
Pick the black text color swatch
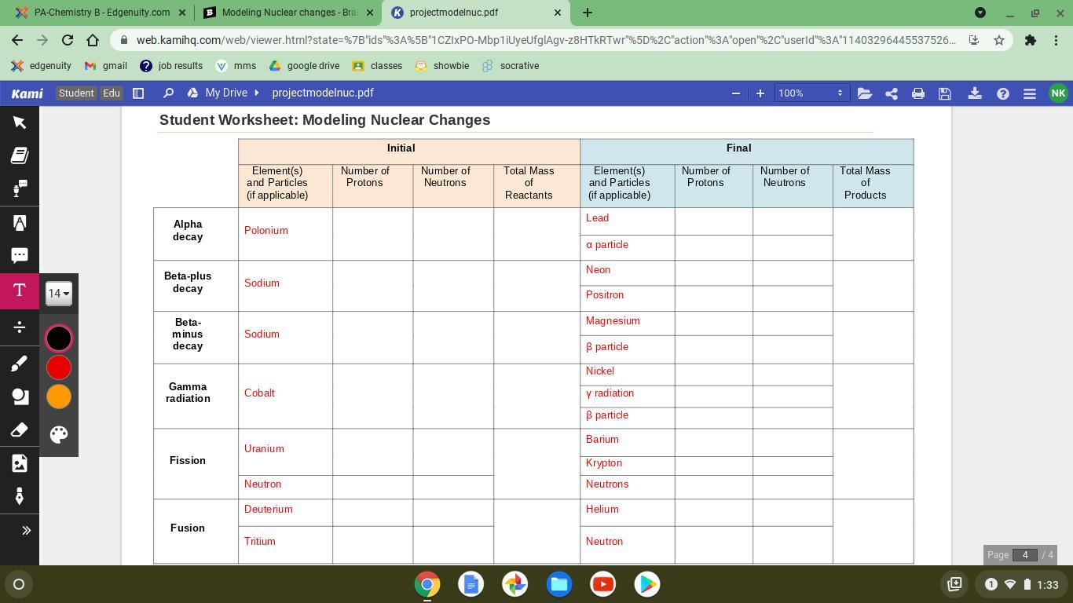59,338
